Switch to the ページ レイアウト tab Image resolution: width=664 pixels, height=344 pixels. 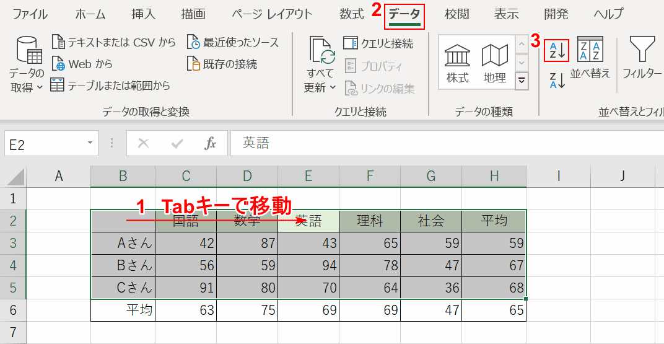click(273, 14)
